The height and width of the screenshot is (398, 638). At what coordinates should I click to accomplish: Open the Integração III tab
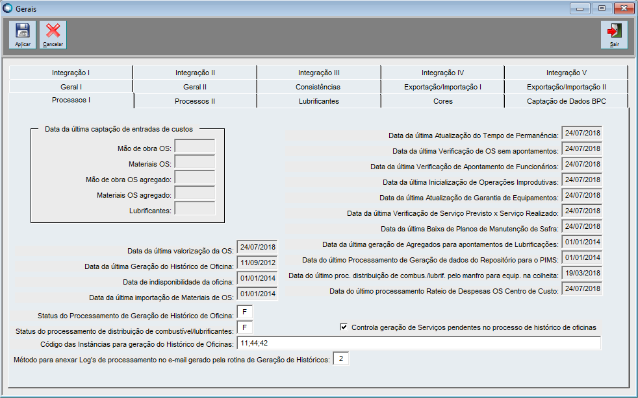(318, 73)
